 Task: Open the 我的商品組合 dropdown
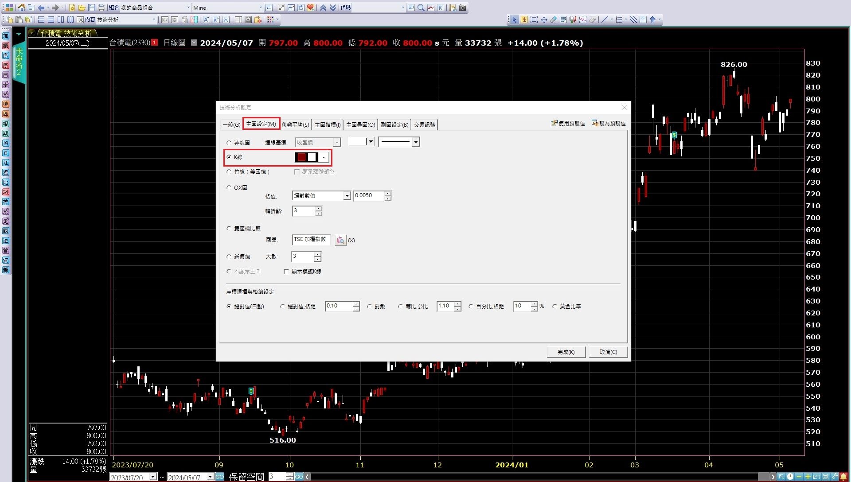tap(188, 8)
